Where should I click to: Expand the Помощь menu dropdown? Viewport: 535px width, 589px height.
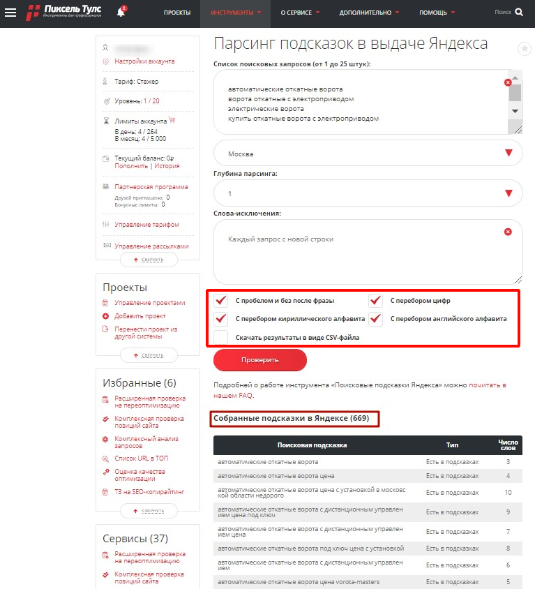tap(437, 13)
